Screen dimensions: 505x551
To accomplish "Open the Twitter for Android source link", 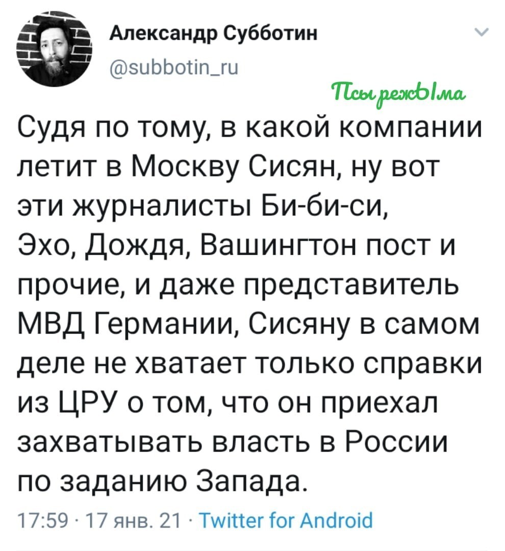I will point(286,520).
